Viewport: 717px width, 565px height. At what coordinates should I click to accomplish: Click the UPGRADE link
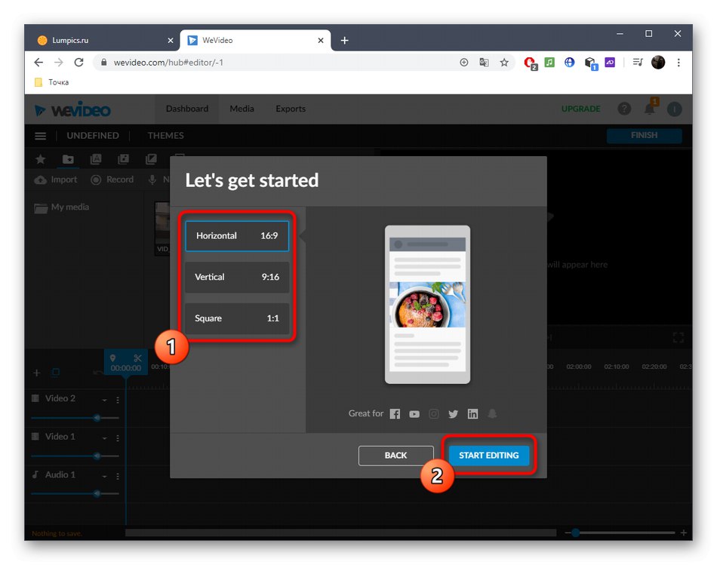pyautogui.click(x=580, y=109)
